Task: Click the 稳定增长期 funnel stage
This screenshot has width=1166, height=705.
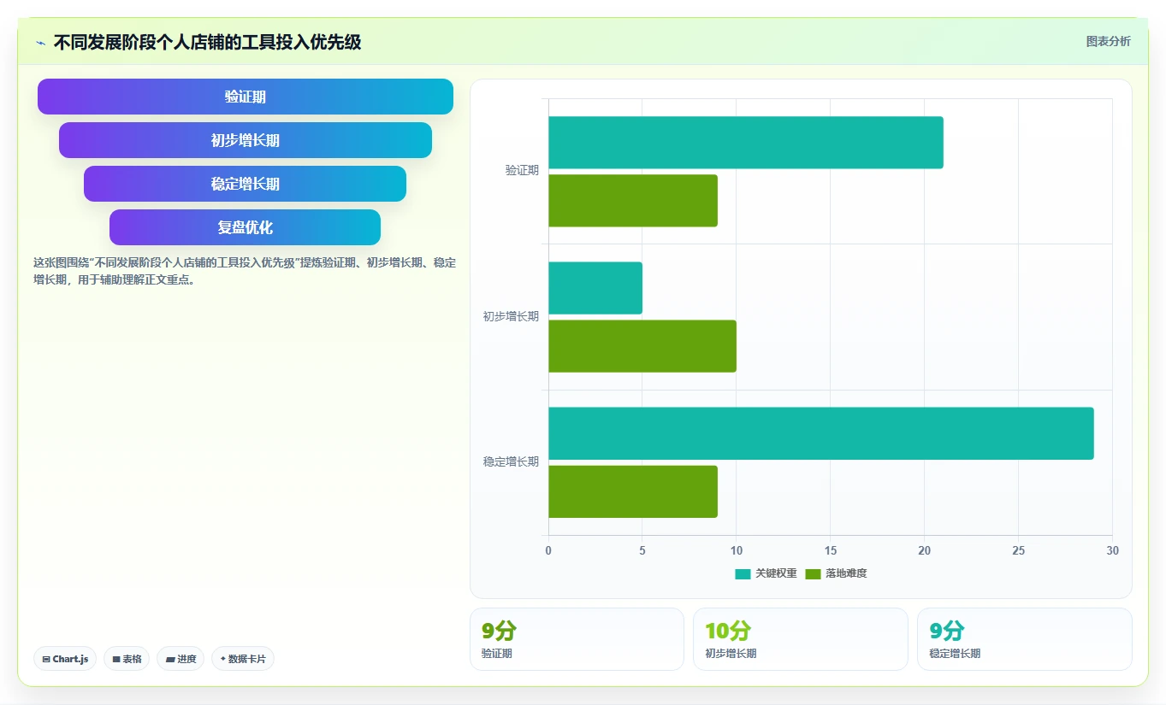Action: coord(246,184)
